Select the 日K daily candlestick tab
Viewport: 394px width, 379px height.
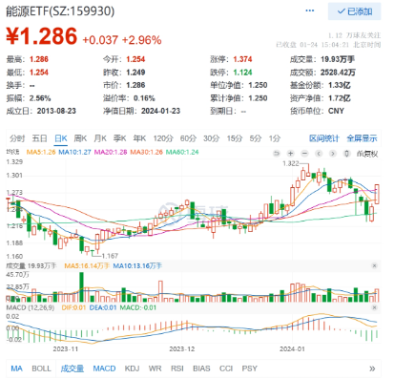pyautogui.click(x=61, y=138)
